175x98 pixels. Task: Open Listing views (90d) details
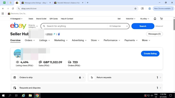click(x=25, y=65)
